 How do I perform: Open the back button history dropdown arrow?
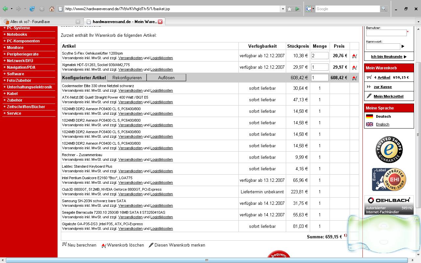coord(12,9)
